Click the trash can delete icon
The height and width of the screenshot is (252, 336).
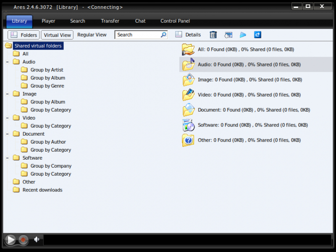pyautogui.click(x=213, y=35)
